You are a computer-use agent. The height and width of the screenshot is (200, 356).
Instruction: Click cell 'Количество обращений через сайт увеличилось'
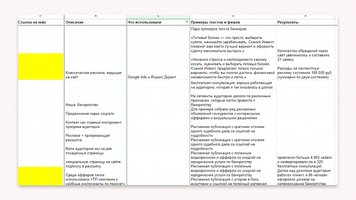pos(306,53)
